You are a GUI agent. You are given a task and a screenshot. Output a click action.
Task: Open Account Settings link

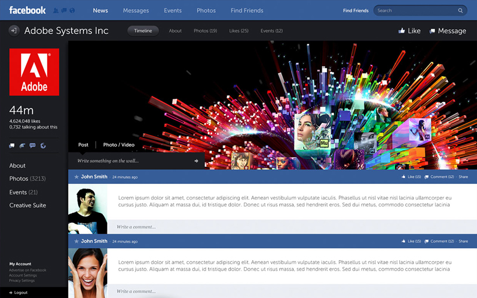tap(23, 275)
